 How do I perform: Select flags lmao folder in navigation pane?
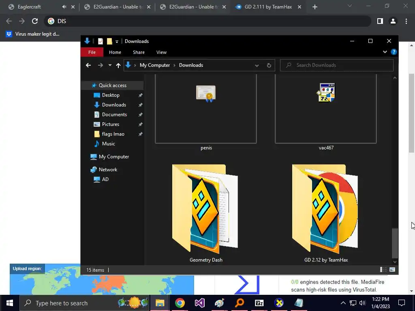(x=113, y=134)
